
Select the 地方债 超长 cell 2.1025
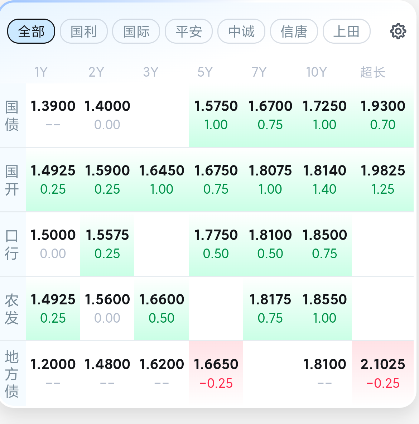click(383, 373)
